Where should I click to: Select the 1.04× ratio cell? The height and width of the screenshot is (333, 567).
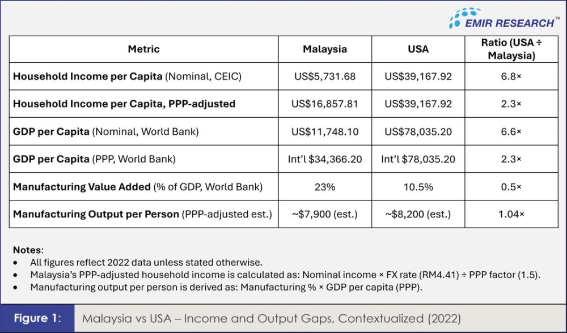[511, 215]
